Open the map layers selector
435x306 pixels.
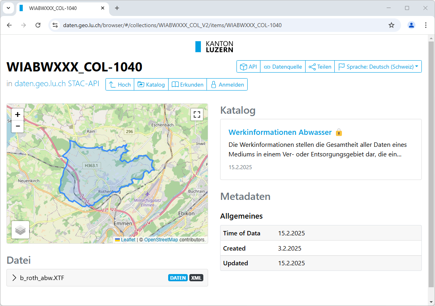[x=20, y=230]
